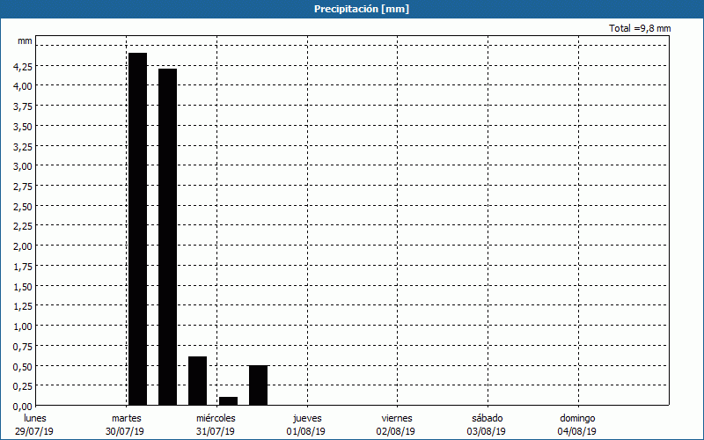Click the bar reaching about 0,60 mm
Viewport: 704px width, 440px height.
[x=197, y=381]
